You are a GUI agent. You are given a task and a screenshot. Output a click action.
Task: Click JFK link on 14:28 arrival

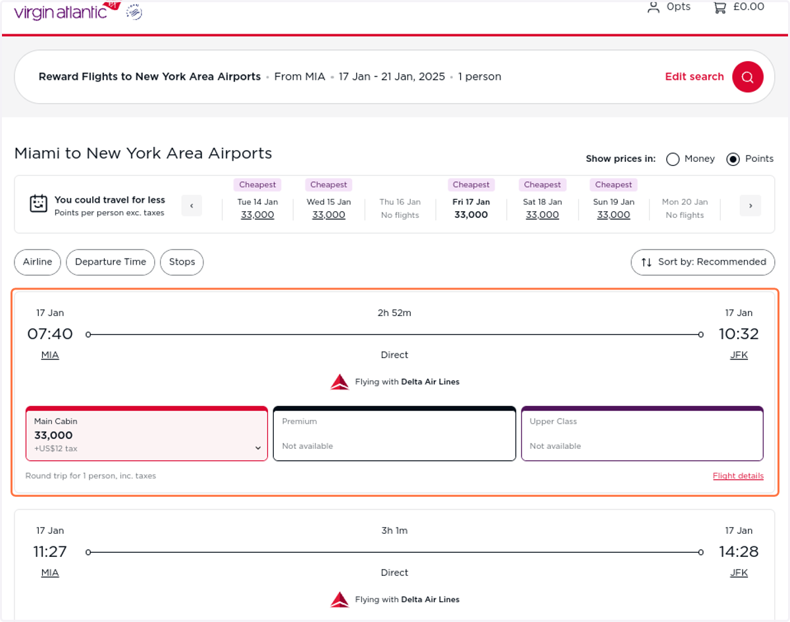pos(739,573)
